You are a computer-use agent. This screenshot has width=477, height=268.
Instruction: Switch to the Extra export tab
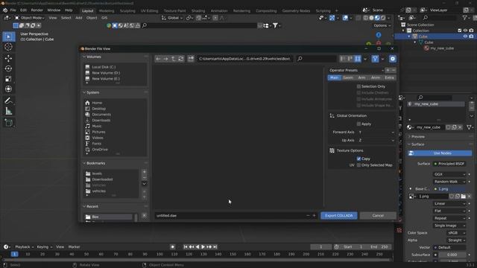[x=389, y=77]
